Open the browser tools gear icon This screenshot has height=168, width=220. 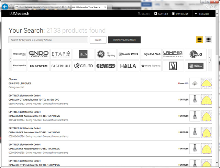(x=216, y=7)
